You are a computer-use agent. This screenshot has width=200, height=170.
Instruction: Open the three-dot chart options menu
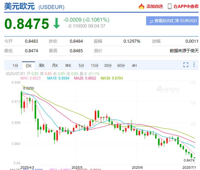(194, 65)
